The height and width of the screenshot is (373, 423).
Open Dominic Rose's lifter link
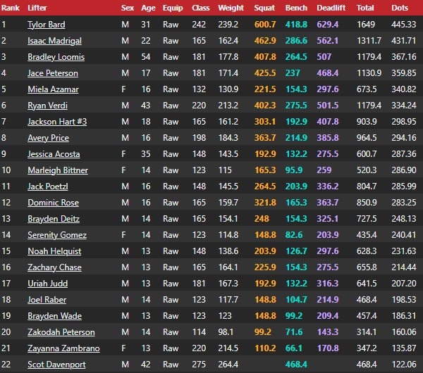[x=53, y=202]
